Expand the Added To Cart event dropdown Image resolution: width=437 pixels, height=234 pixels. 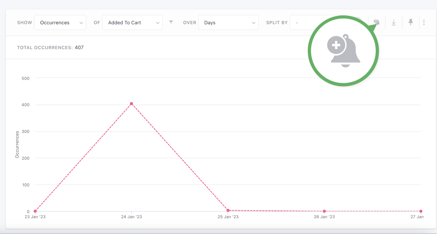point(132,23)
